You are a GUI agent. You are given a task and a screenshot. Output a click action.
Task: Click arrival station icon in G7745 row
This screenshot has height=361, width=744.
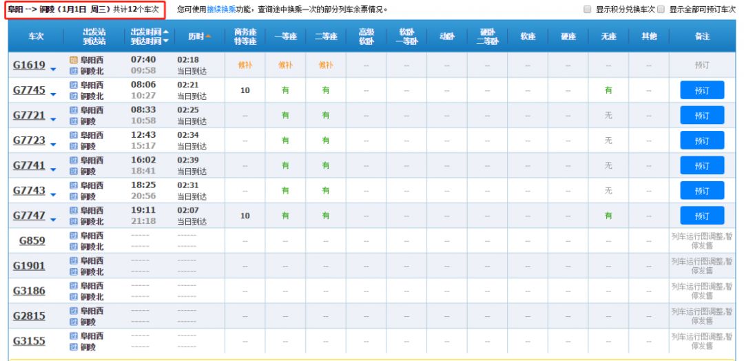[x=74, y=96]
